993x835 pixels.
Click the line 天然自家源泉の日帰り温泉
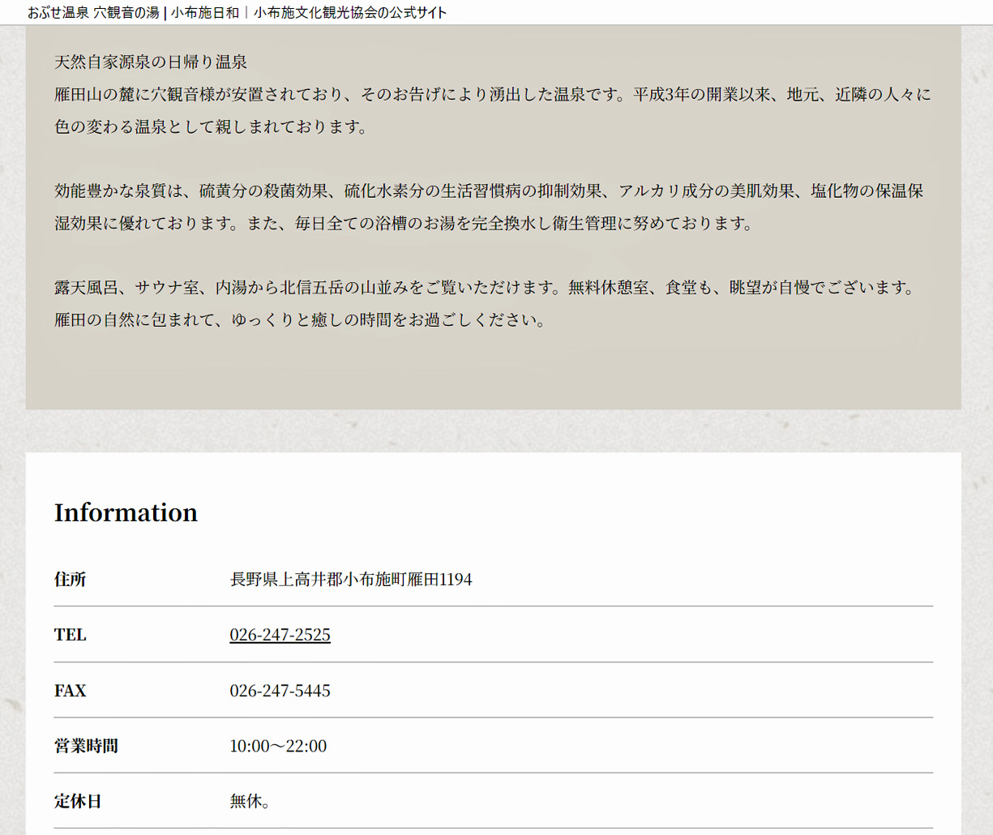151,62
